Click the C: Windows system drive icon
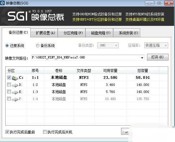175x142 pixels. coord(15,78)
